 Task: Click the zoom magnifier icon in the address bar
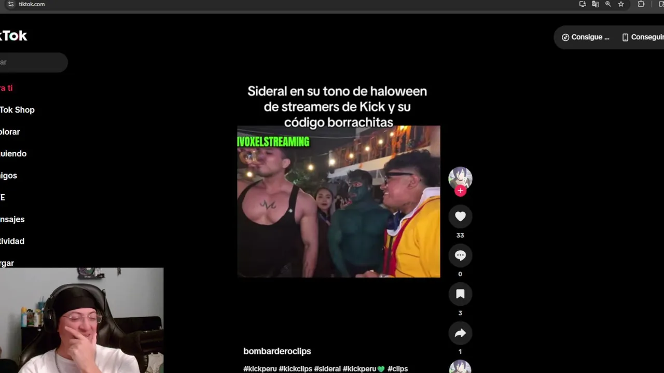pyautogui.click(x=608, y=4)
